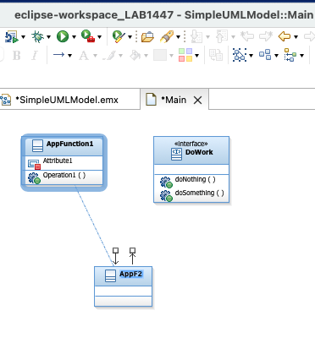This screenshot has width=315, height=354.
Task: Open dropdown next to blue arrow line style
Action: click(x=69, y=56)
